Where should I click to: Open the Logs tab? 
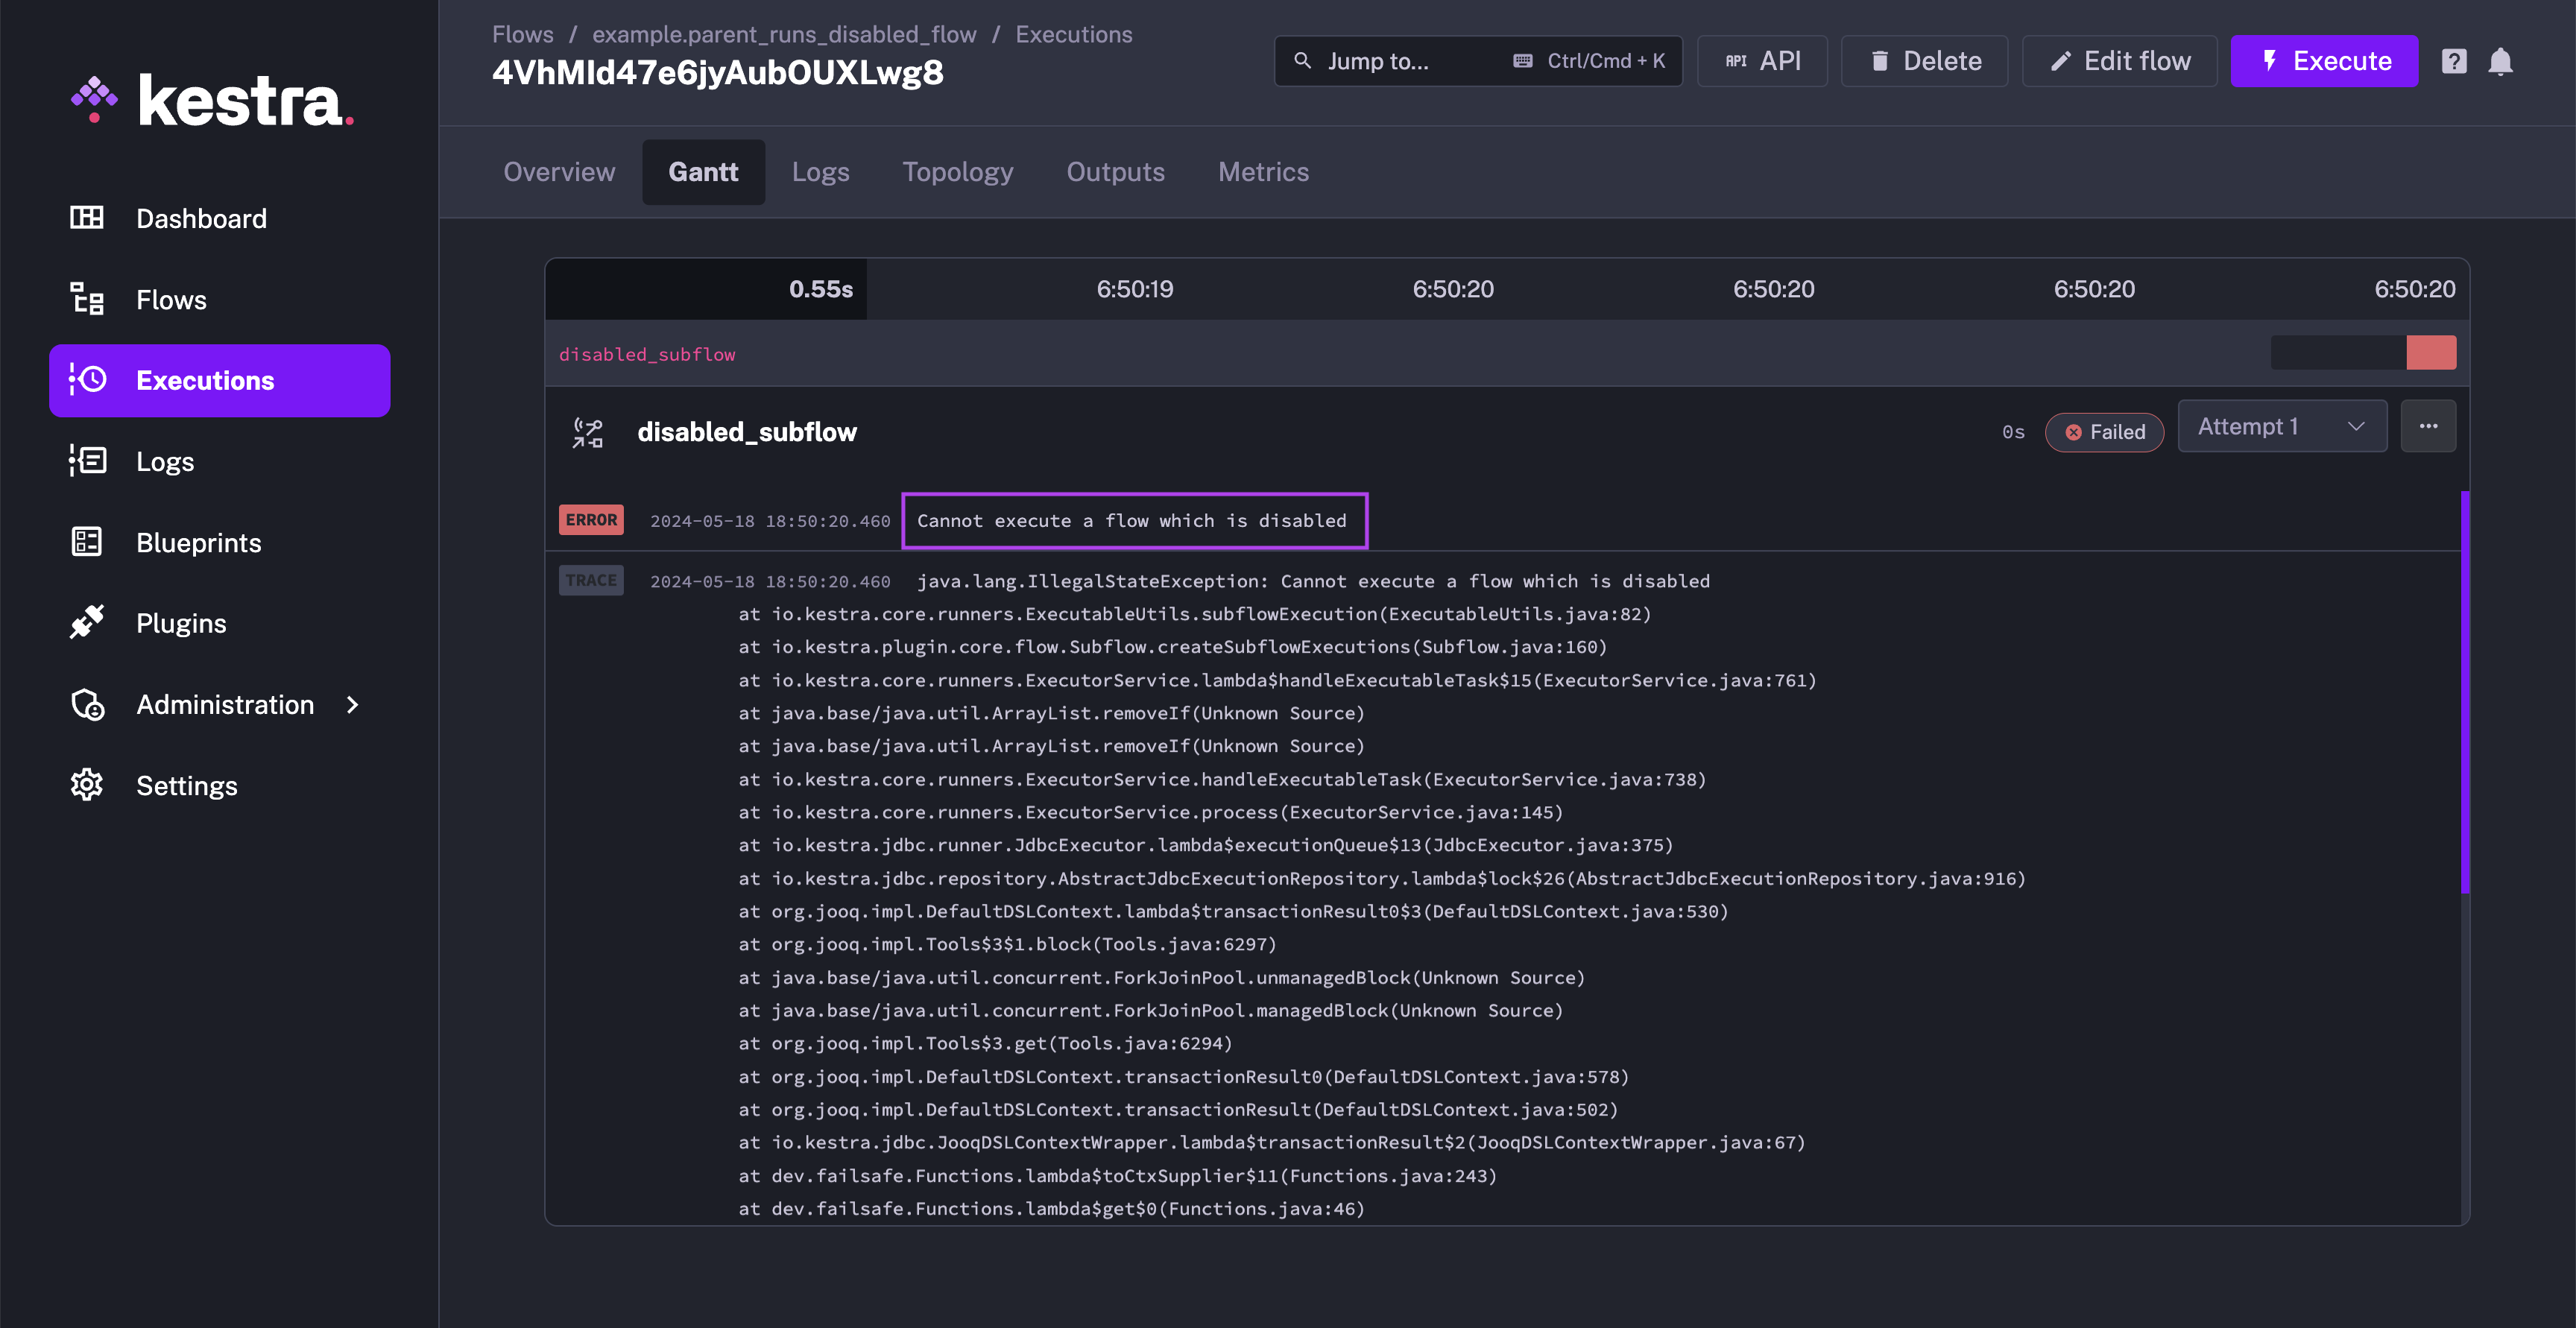point(820,172)
